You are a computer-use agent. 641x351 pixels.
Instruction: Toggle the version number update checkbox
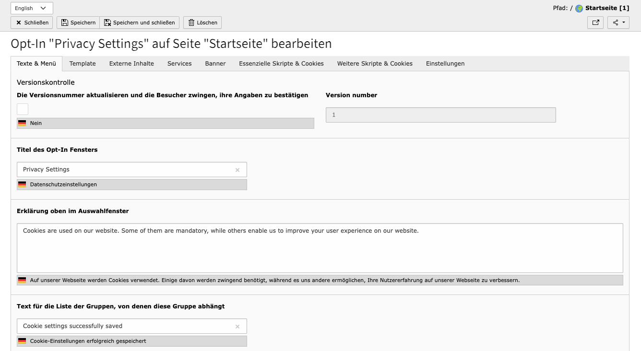pos(22,109)
